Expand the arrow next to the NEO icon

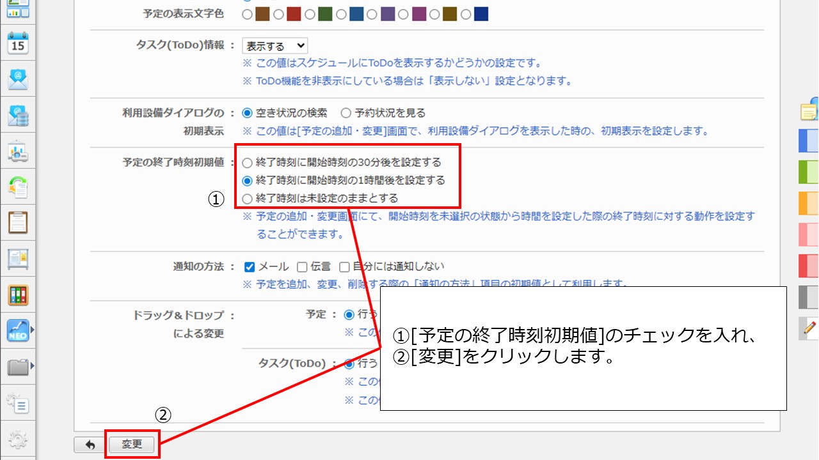[x=32, y=330]
